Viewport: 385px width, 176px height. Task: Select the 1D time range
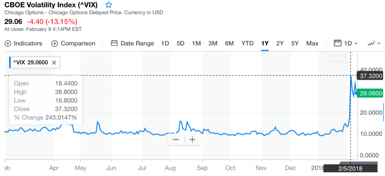click(x=165, y=43)
